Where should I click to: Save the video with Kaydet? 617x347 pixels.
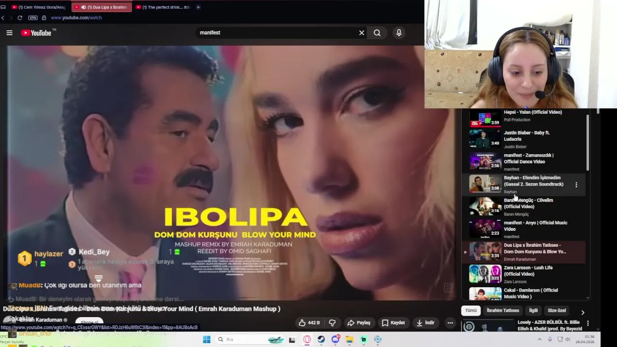tap(393, 323)
